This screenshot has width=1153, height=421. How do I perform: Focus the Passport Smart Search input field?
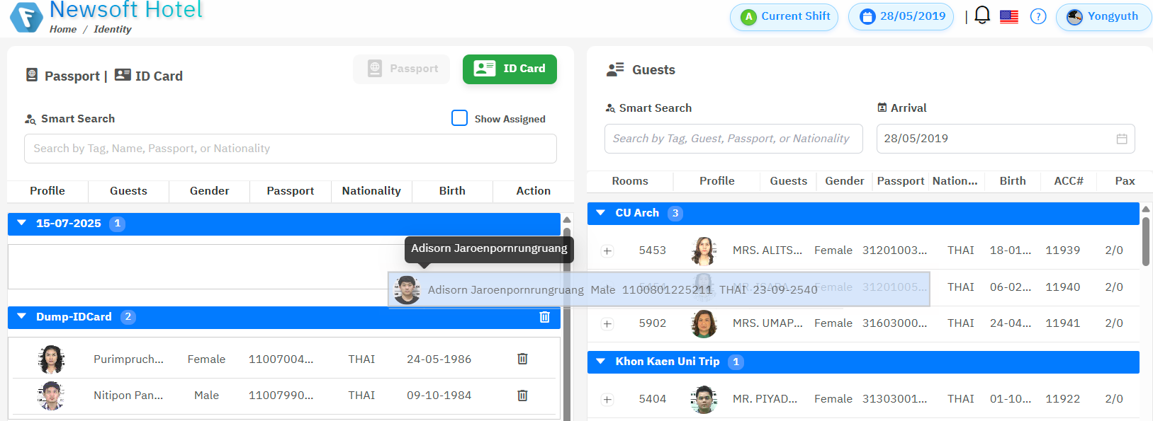[290, 149]
